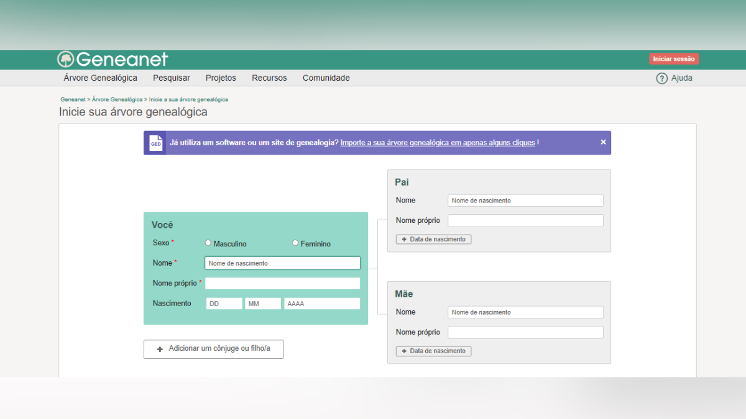Click the Geneanet breadcrumb link
Image resolution: width=746 pixels, height=419 pixels.
73,99
